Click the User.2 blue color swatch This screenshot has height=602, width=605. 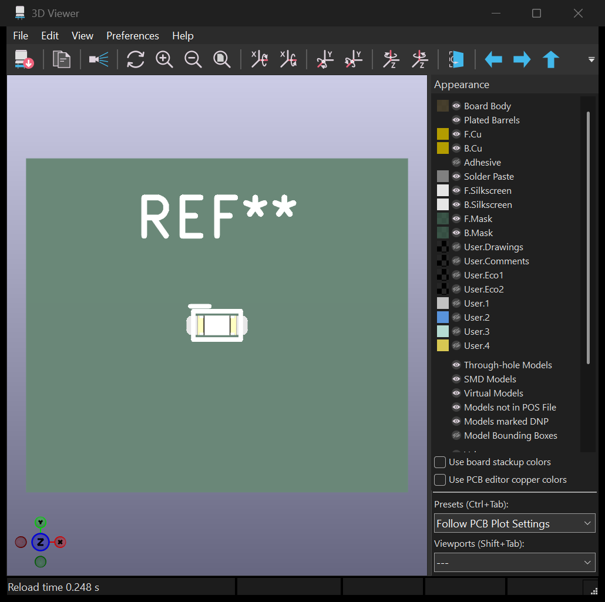tap(442, 317)
